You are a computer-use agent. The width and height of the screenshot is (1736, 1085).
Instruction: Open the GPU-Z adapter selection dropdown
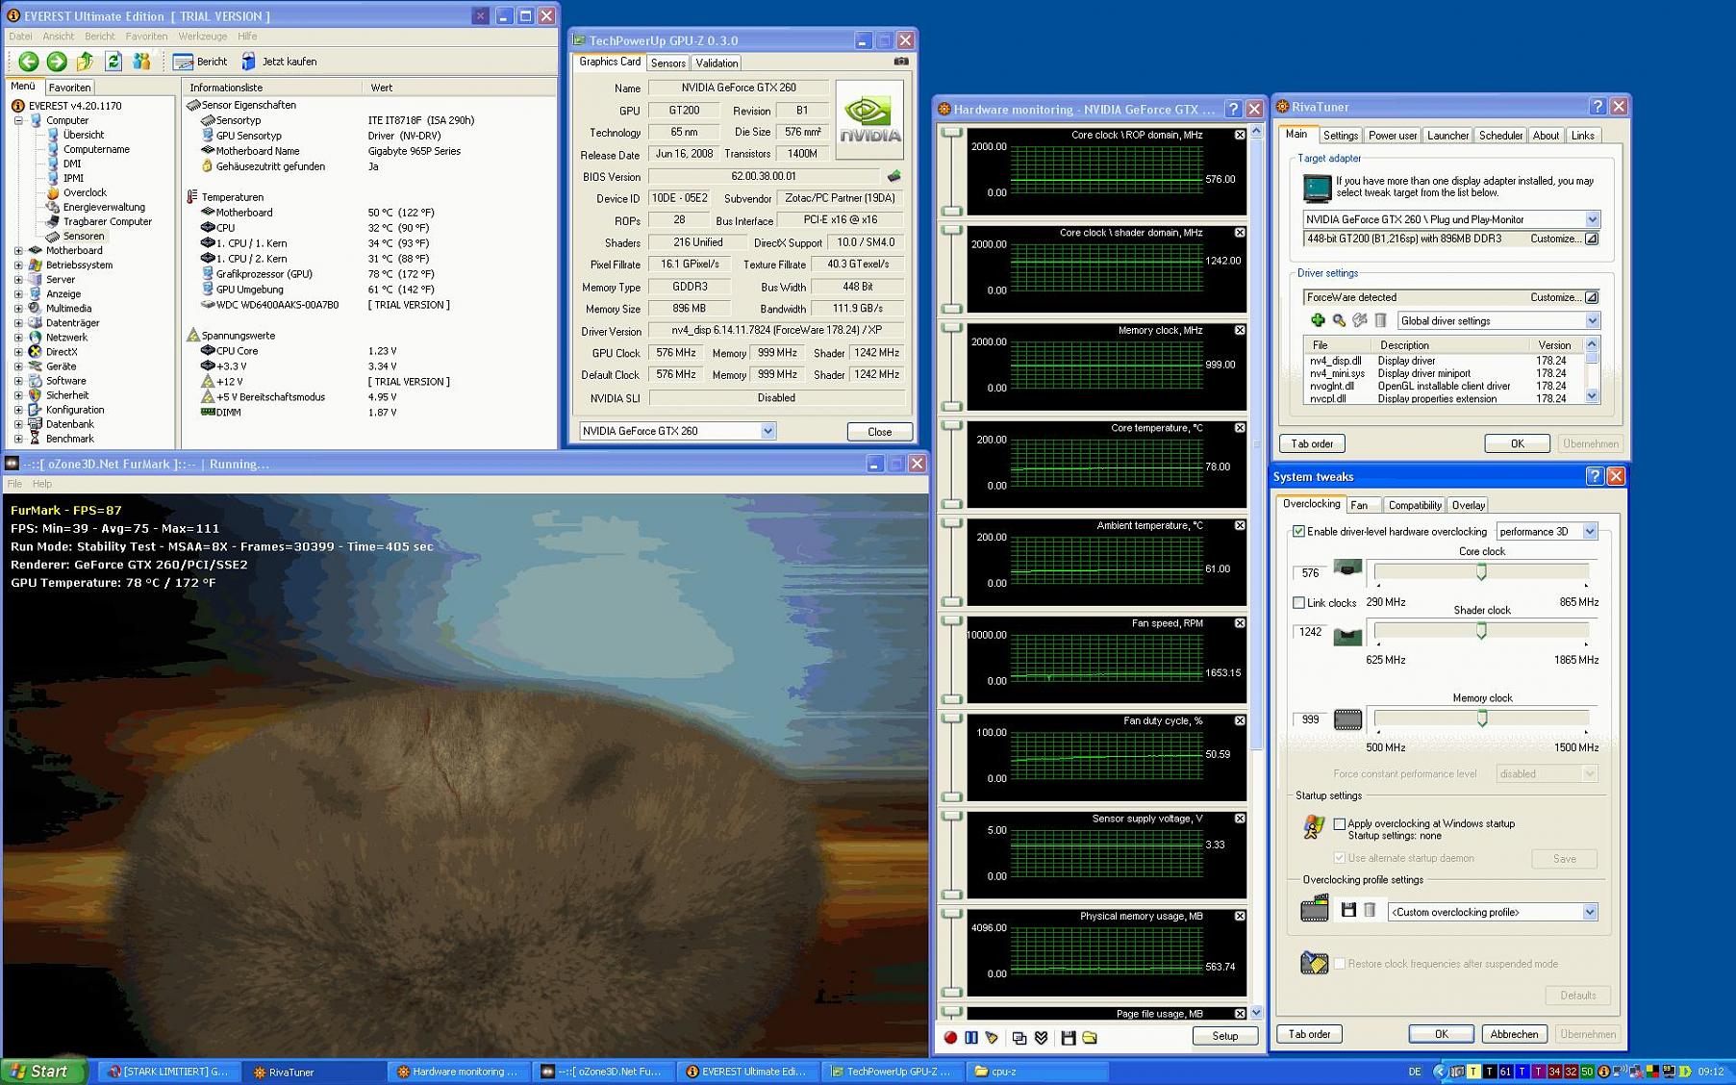(767, 431)
